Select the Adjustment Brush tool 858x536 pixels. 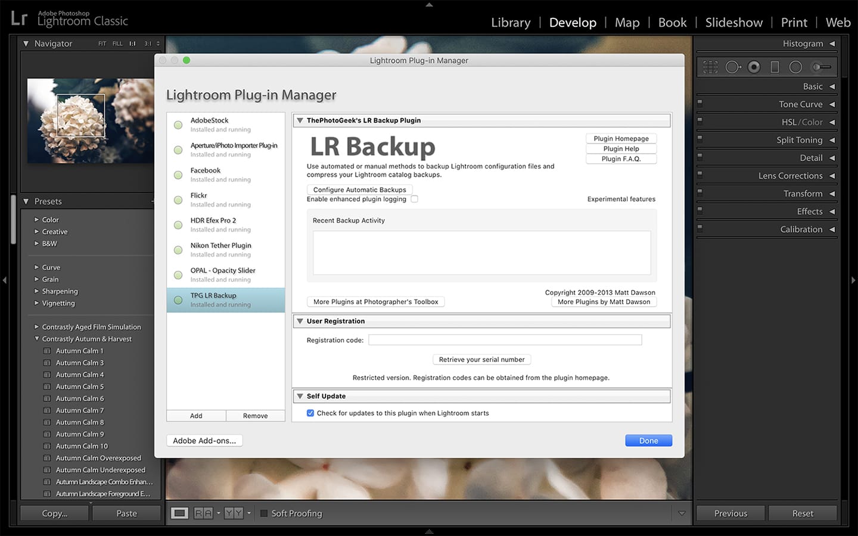[x=822, y=67]
